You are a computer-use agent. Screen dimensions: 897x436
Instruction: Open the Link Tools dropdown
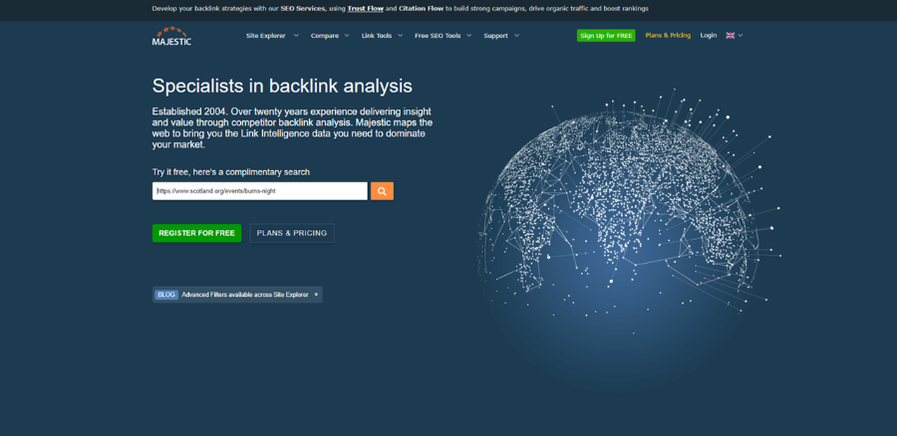pos(382,36)
